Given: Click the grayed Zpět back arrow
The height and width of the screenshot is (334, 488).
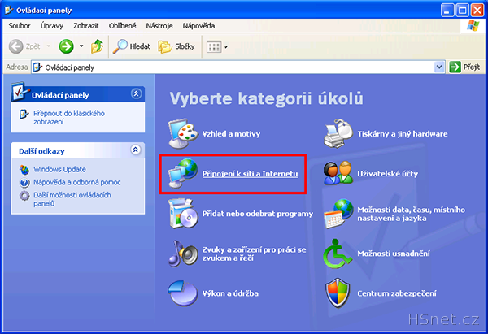Looking at the screenshot, I should (x=16, y=46).
